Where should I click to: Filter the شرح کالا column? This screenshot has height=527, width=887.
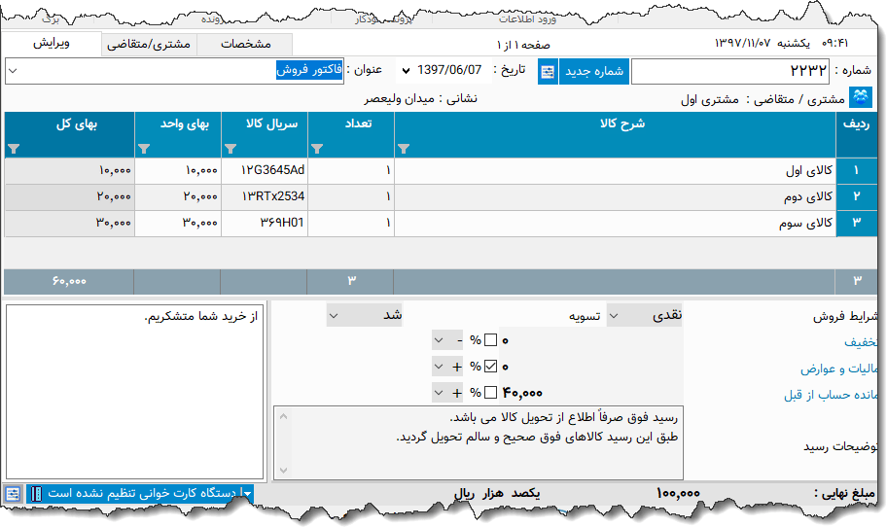tap(404, 149)
